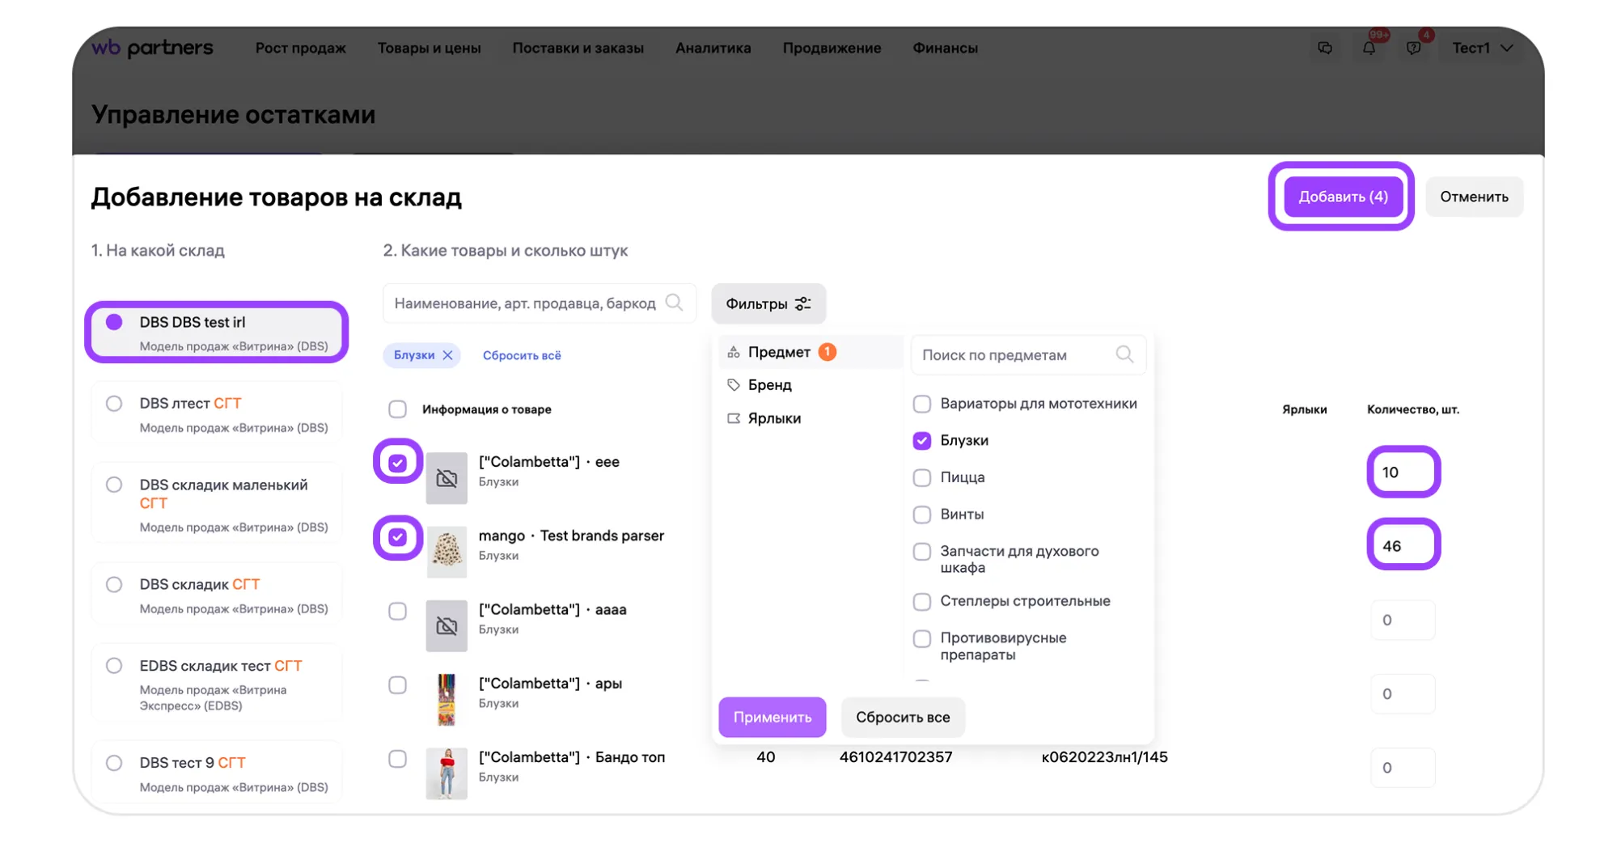The height and width of the screenshot is (843, 1617).
Task: Open the chat messages icon in header
Action: pos(1325,49)
